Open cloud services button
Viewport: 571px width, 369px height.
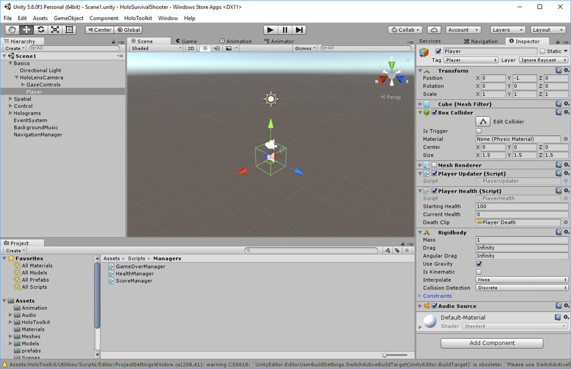(434, 30)
